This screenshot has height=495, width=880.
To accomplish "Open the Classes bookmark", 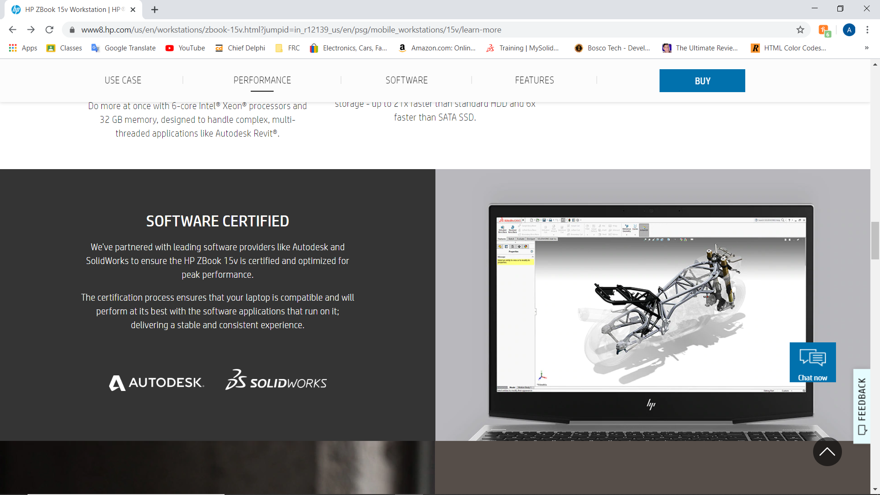I will pos(64,48).
